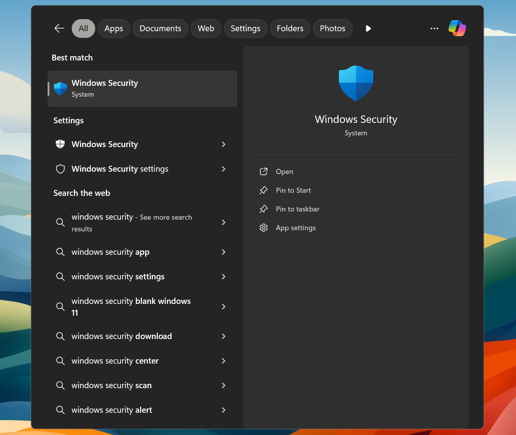
Task: Click the large Windows Security shield in preview pane
Action: 356,83
